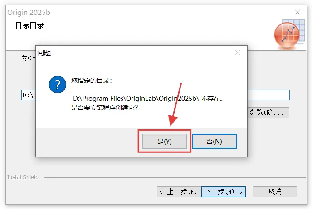312x209 pixels.
Task: Go back with 上一步(B)
Action: click(x=179, y=192)
